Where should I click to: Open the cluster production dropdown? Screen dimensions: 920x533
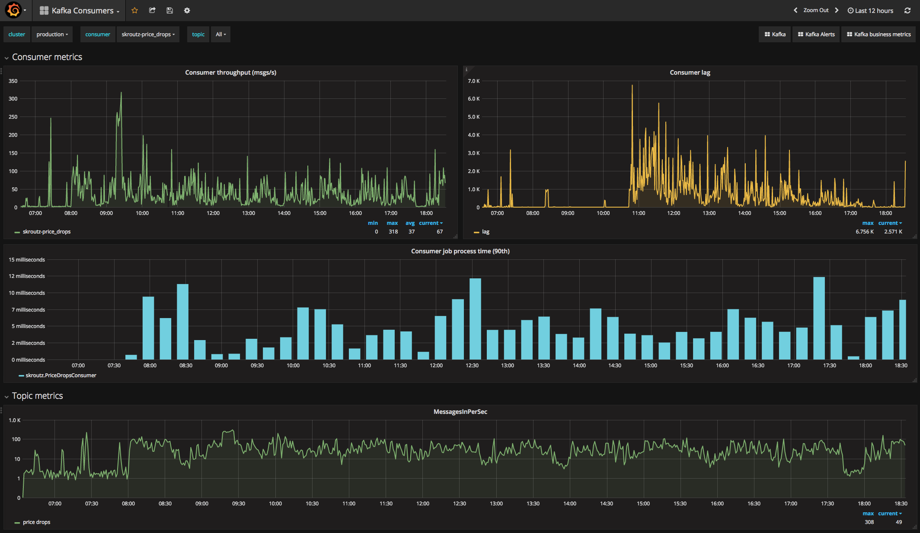(x=52, y=35)
